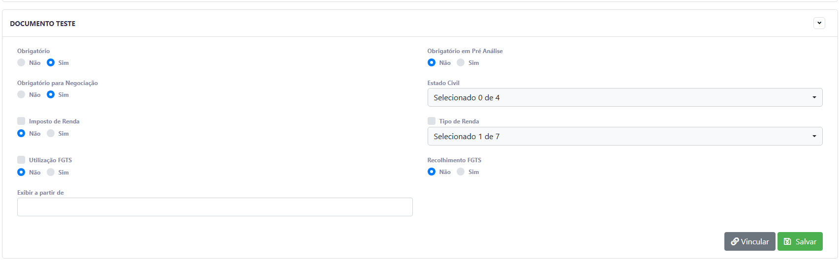Select Sim for Recolhimento FGTS
This screenshot has height=264, width=840.
[x=461, y=172]
